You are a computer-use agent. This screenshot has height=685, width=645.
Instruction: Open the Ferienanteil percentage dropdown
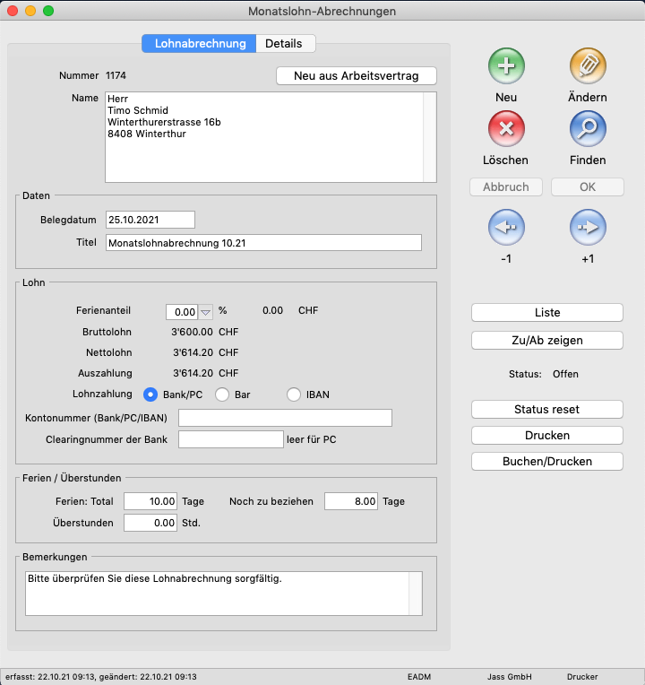[205, 312]
